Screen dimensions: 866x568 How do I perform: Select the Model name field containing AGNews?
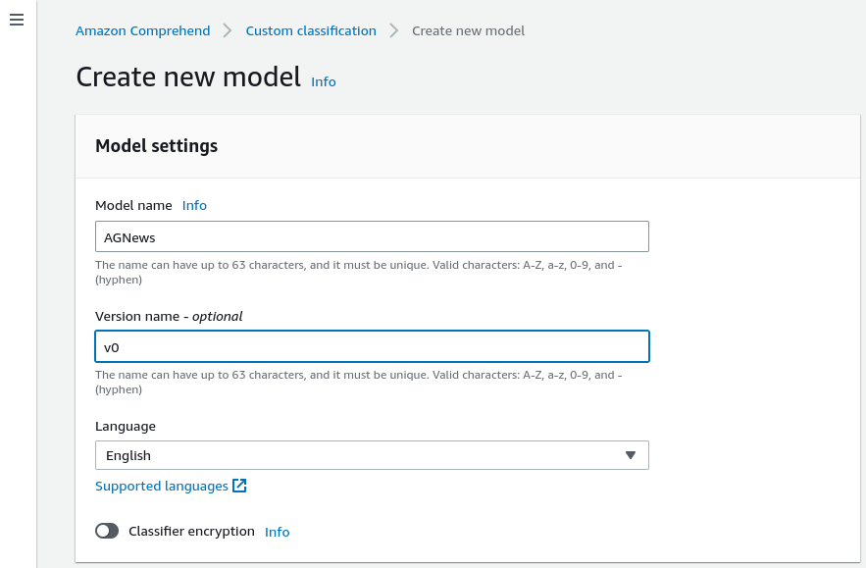point(372,235)
